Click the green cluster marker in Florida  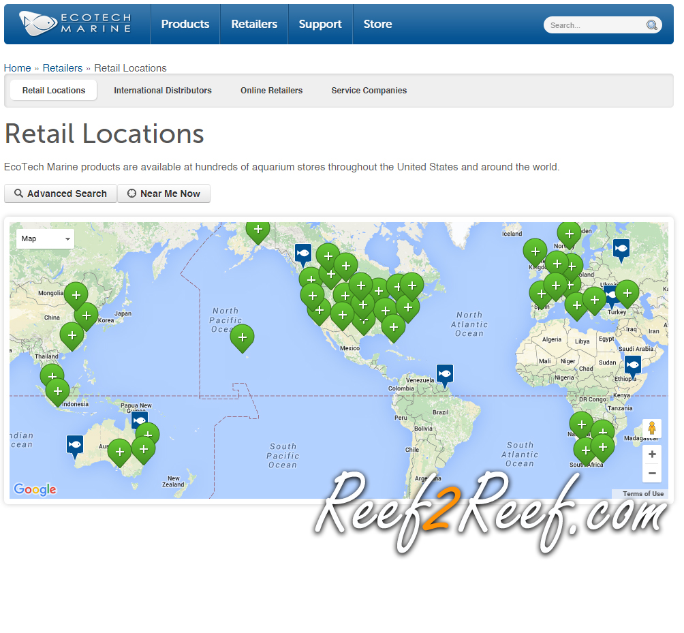394,328
